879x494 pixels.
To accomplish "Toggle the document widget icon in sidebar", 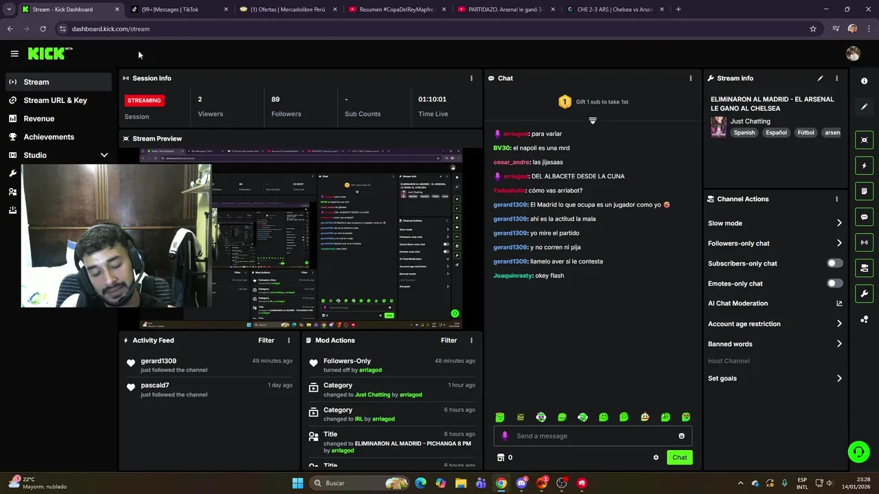I will (x=864, y=191).
